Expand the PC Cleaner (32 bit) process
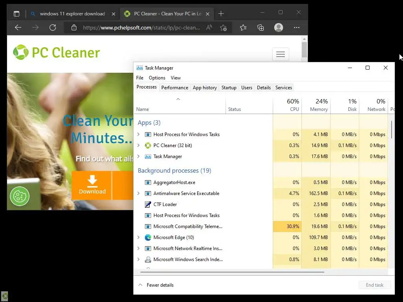This screenshot has height=302, width=403. click(x=139, y=145)
